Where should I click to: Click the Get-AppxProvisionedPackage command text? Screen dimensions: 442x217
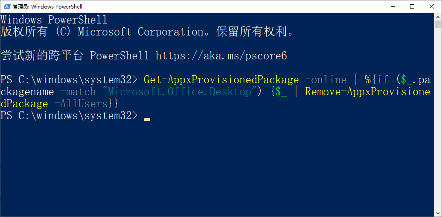pos(221,80)
